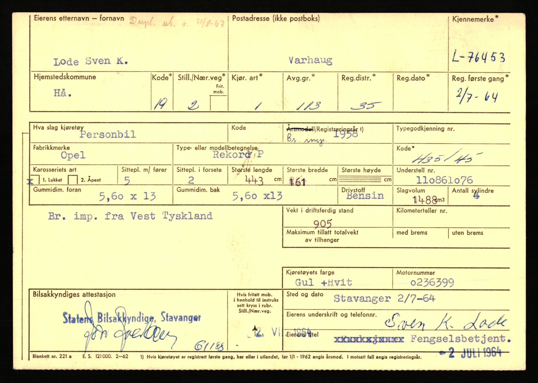The image size is (538, 383).
Task: Click fuel type 'Bensin'
Action: coord(365,196)
